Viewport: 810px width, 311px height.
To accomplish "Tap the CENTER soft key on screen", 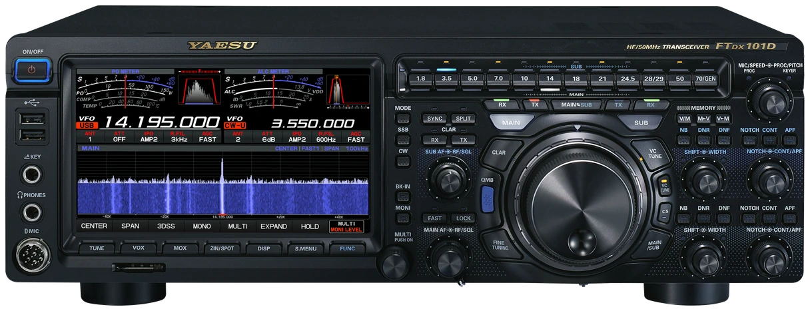I will click(94, 226).
